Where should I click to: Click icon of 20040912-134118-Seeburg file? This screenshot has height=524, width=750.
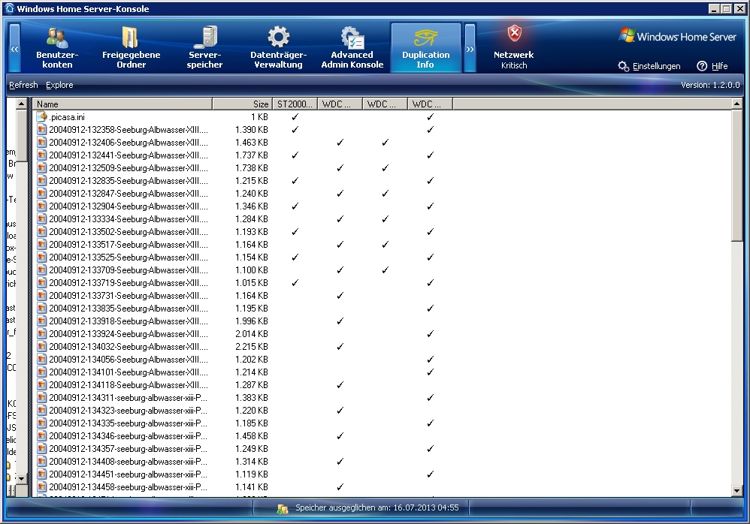[41, 385]
